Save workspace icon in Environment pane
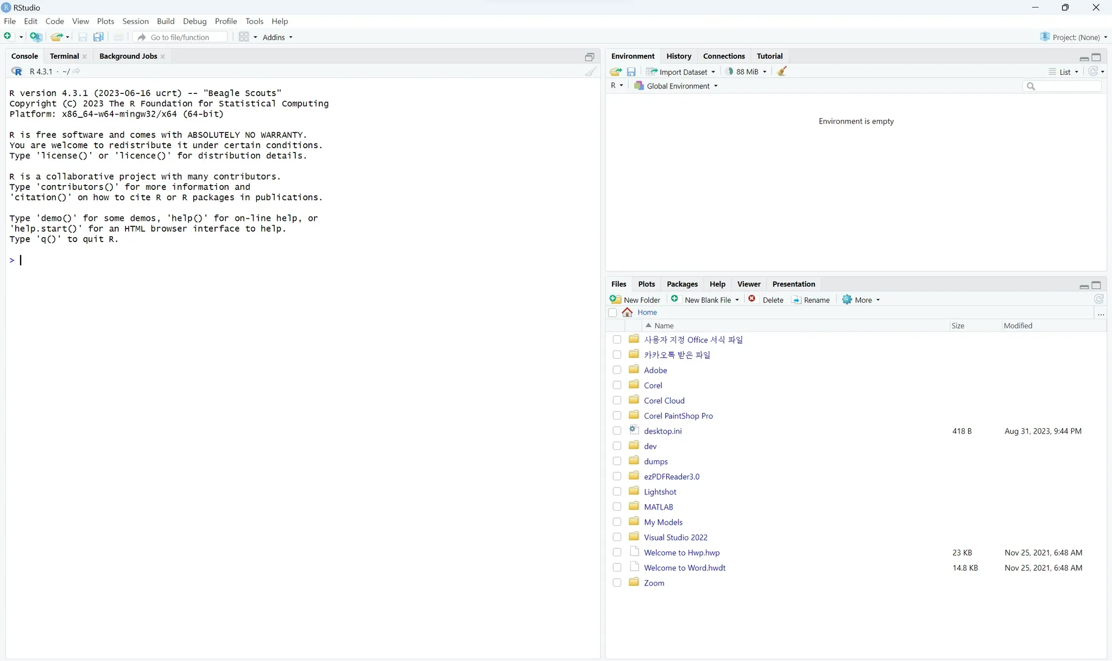 [631, 72]
